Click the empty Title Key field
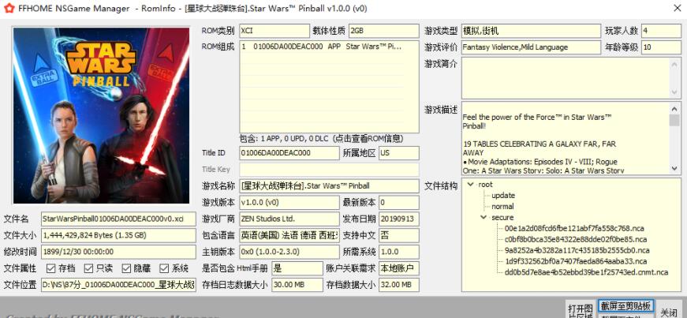This screenshot has height=318, width=687. (x=329, y=170)
